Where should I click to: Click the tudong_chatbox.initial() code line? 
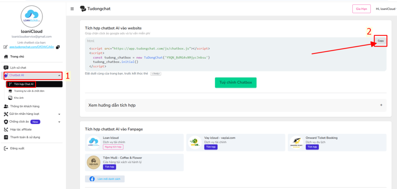click(116, 62)
